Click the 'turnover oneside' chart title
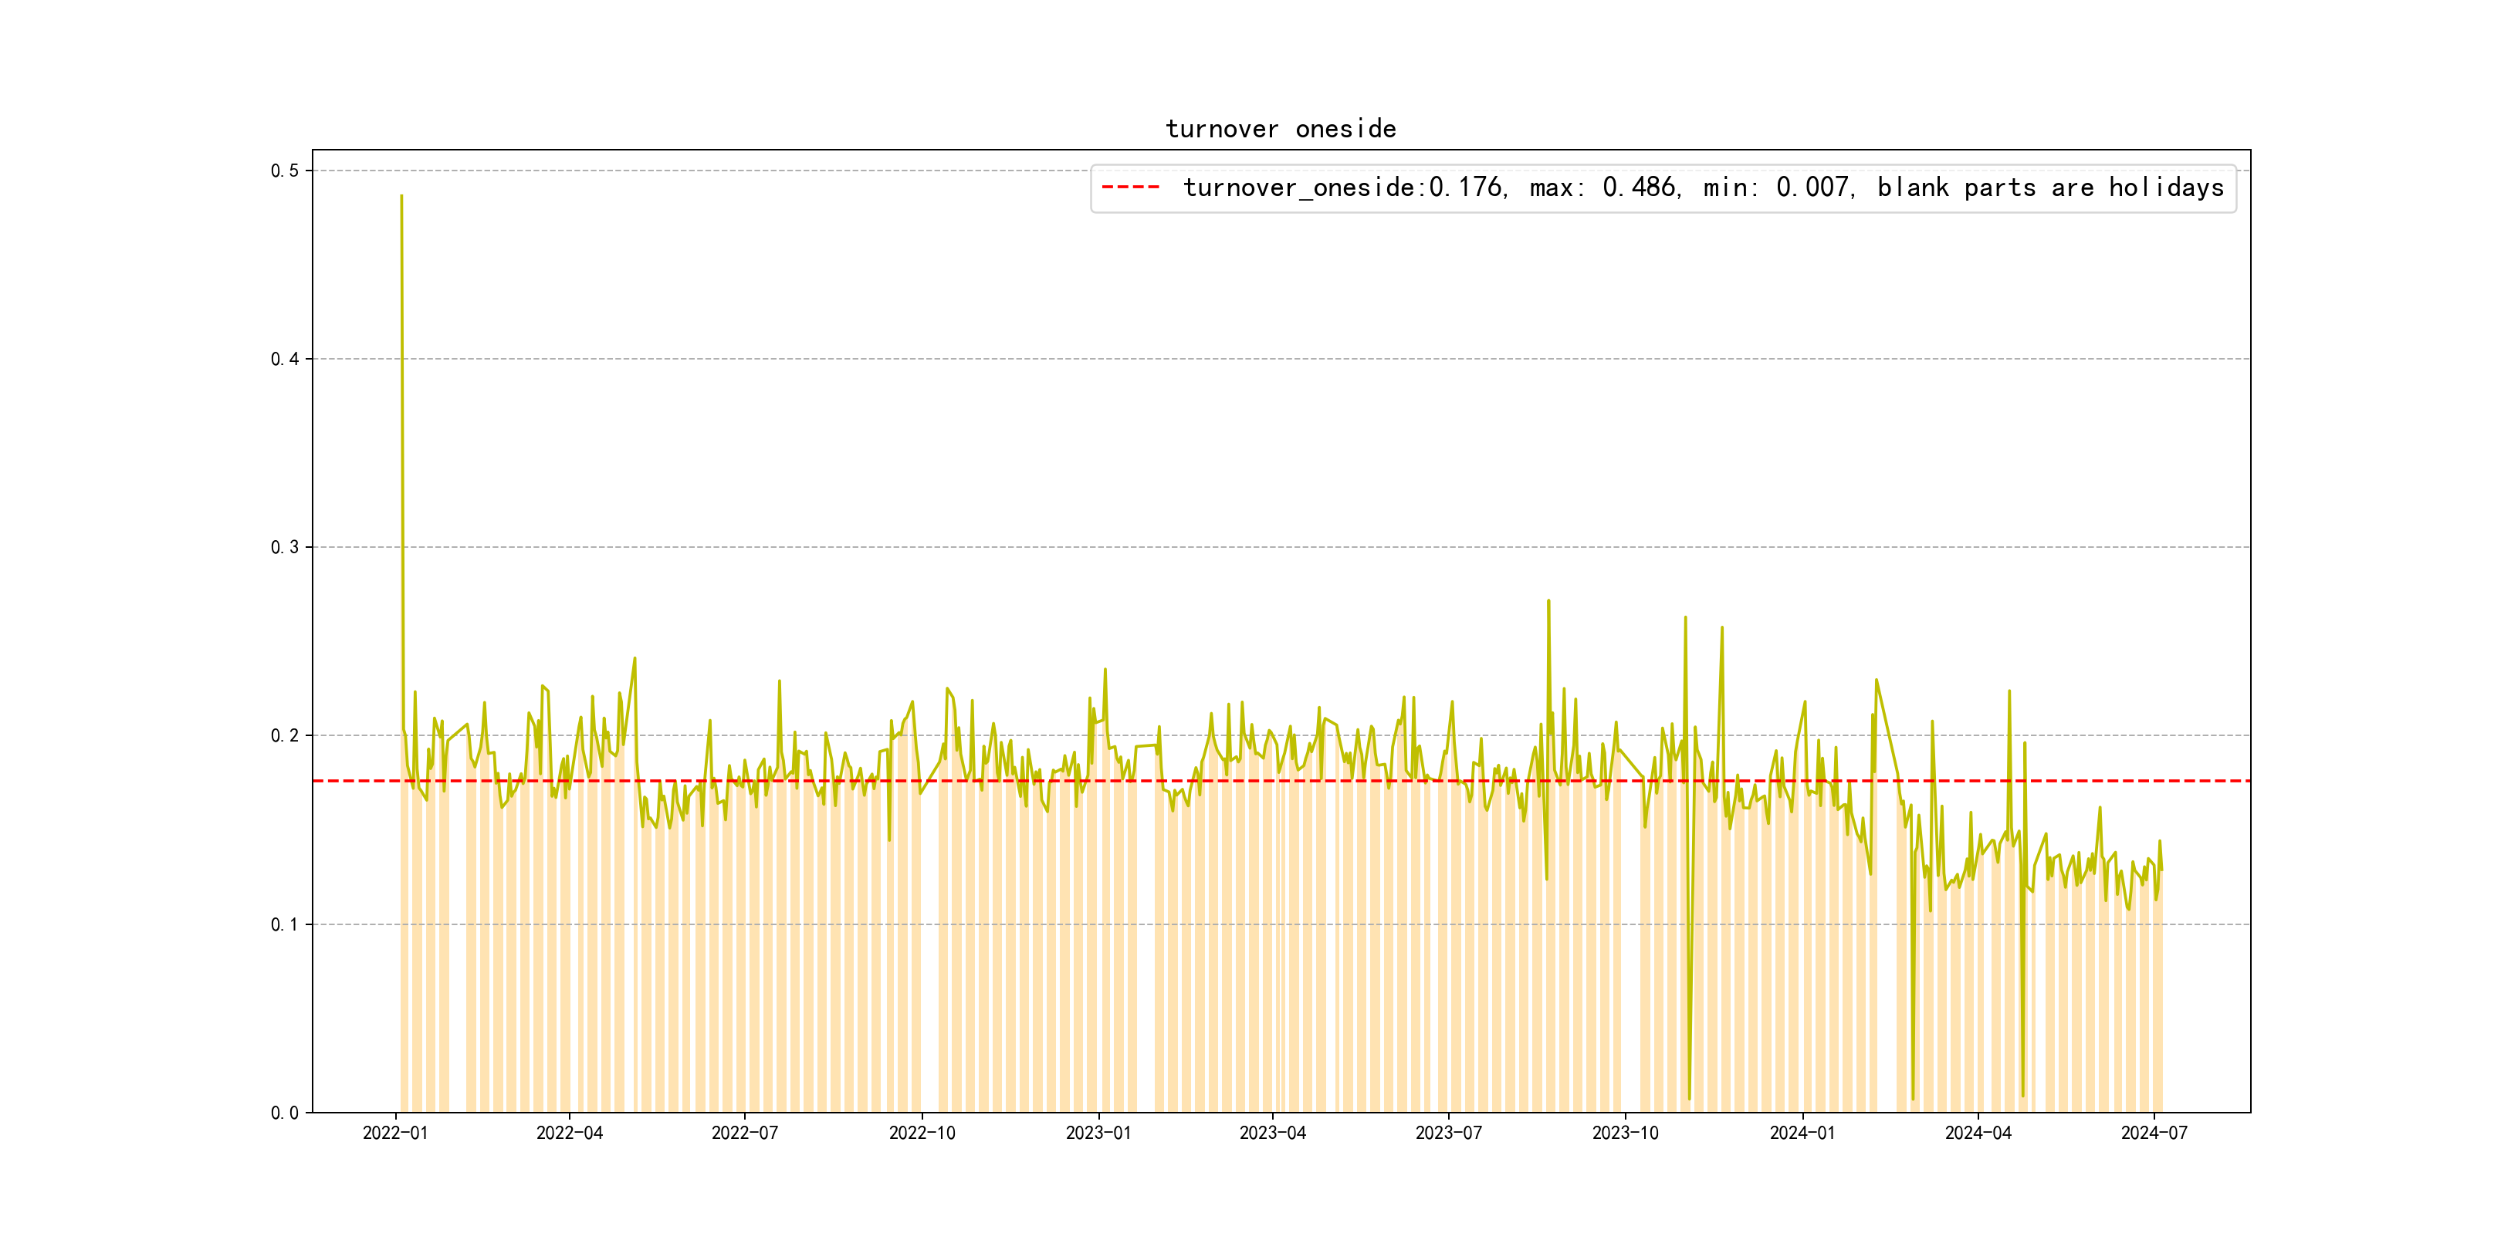The width and height of the screenshot is (2501, 1250). 1281,129
